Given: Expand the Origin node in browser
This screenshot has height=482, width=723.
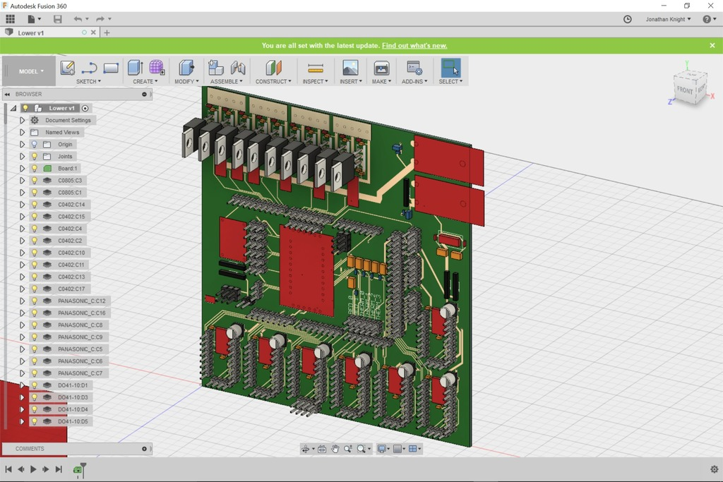Looking at the screenshot, I should pos(22,144).
